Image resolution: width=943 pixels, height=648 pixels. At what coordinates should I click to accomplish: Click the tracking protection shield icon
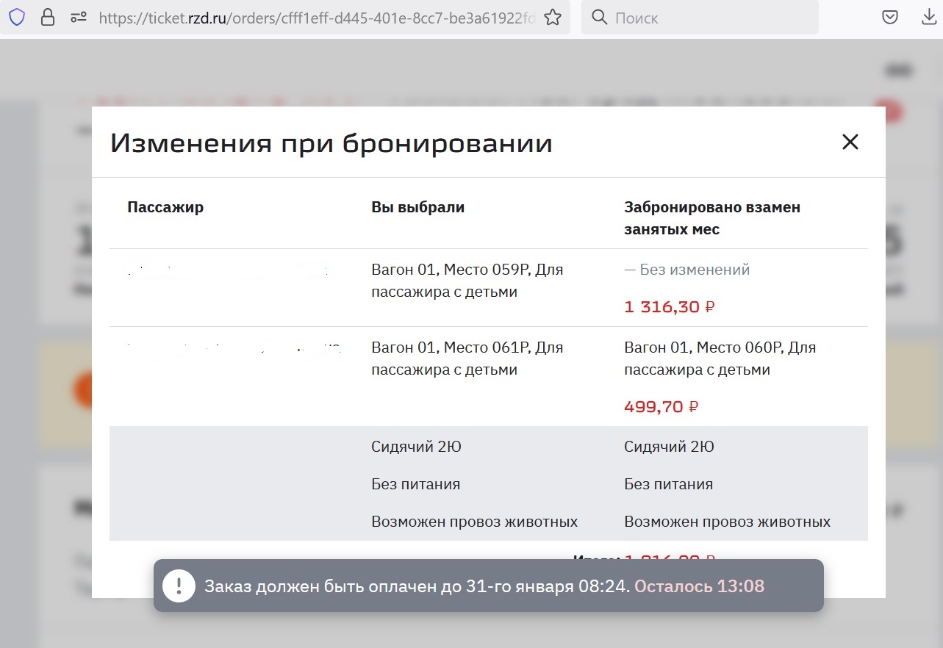[16, 18]
